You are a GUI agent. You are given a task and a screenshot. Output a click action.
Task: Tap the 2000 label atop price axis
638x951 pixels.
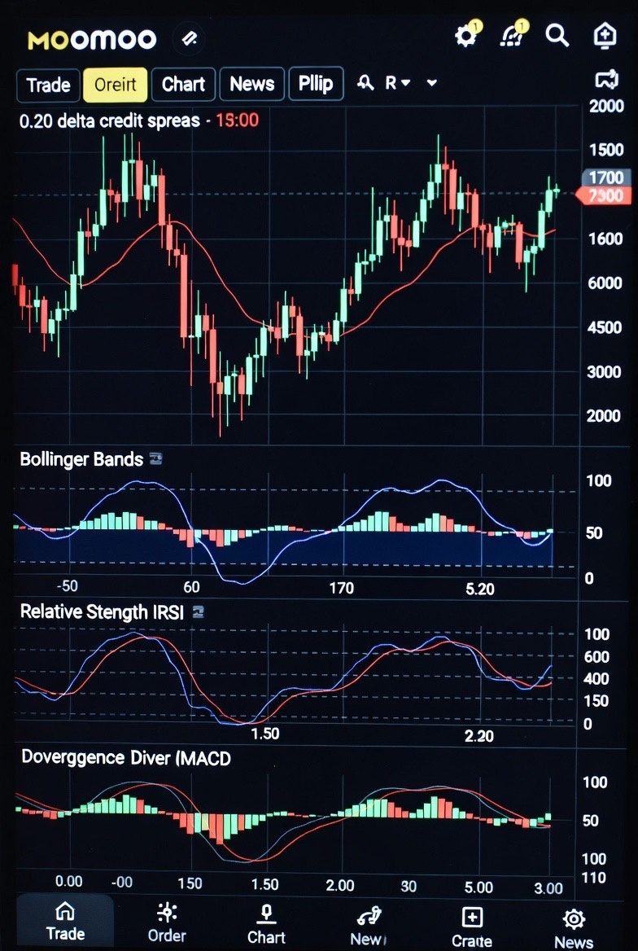point(606,106)
